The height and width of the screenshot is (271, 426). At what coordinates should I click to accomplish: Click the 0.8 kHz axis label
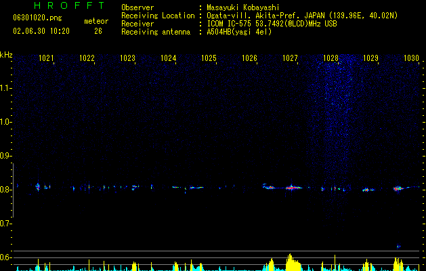tap(5, 190)
